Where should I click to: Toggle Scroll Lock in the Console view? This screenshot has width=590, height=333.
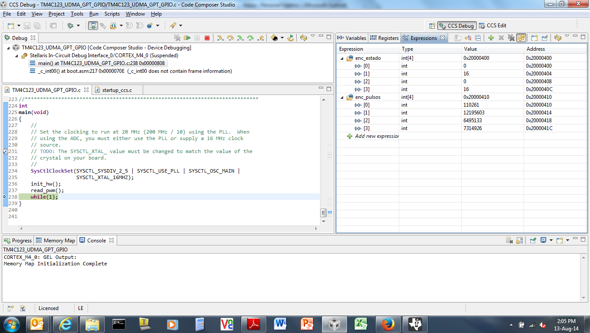click(519, 240)
